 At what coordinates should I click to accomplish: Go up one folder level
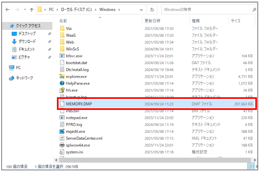pos(32,10)
